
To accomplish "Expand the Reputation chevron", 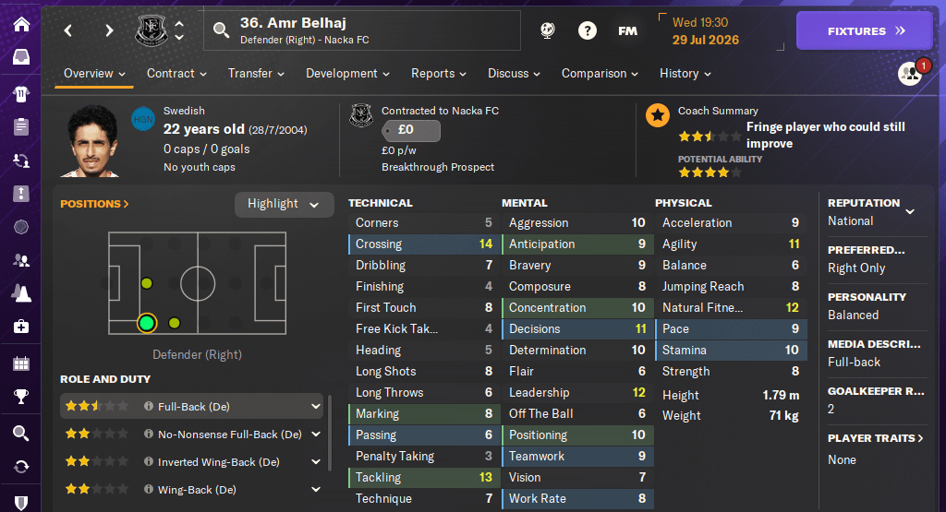I will click(910, 211).
